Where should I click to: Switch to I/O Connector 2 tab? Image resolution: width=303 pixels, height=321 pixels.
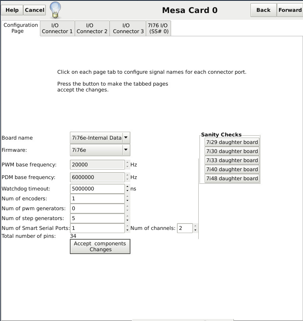click(92, 28)
